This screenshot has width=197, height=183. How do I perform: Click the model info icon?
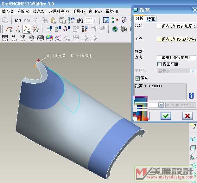pos(58,29)
